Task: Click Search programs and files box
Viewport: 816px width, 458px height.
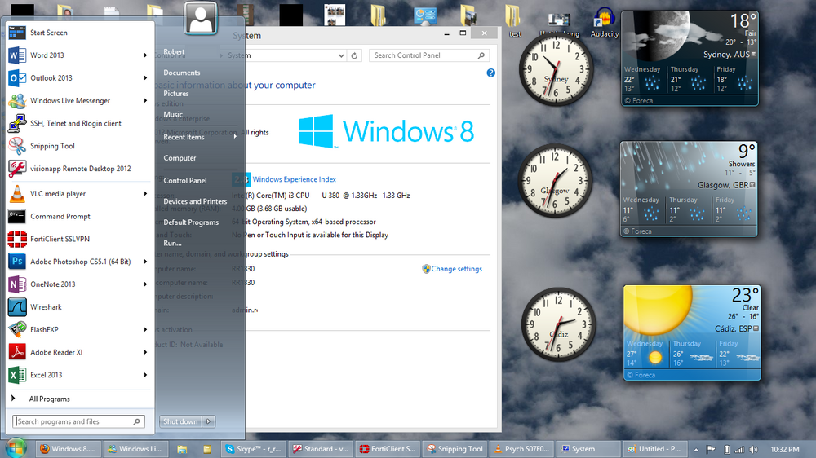Action: pos(78,421)
